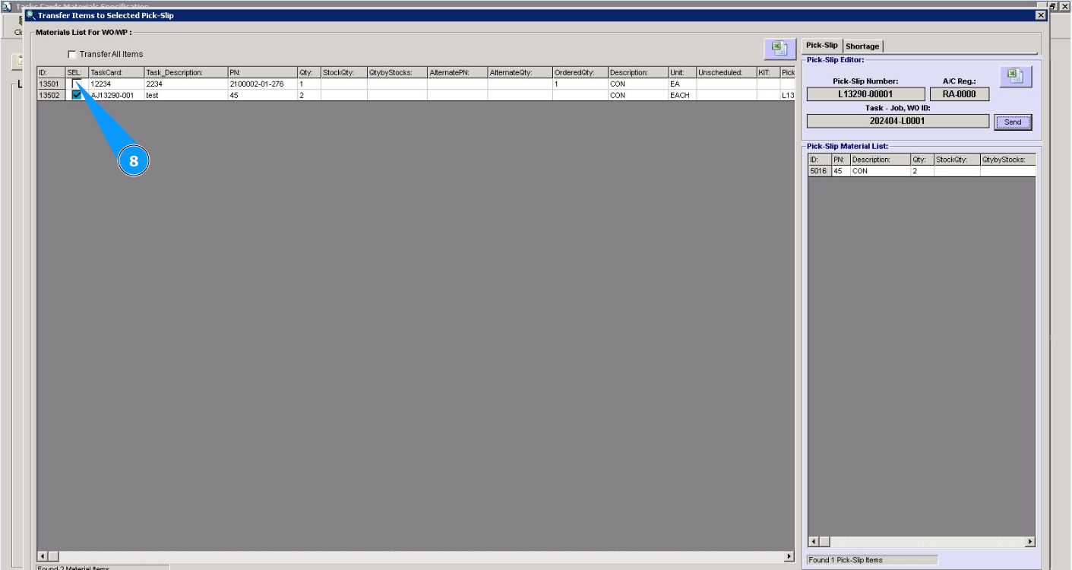
Task: Select the PN cell 2100002-01-276
Action: pos(262,84)
